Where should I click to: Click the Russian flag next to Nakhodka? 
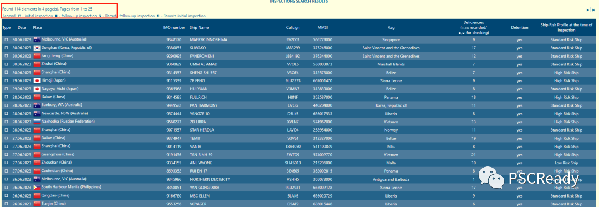coord(37,122)
